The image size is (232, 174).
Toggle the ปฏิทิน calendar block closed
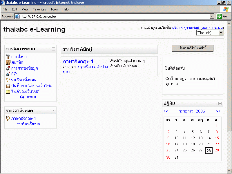click(220, 103)
